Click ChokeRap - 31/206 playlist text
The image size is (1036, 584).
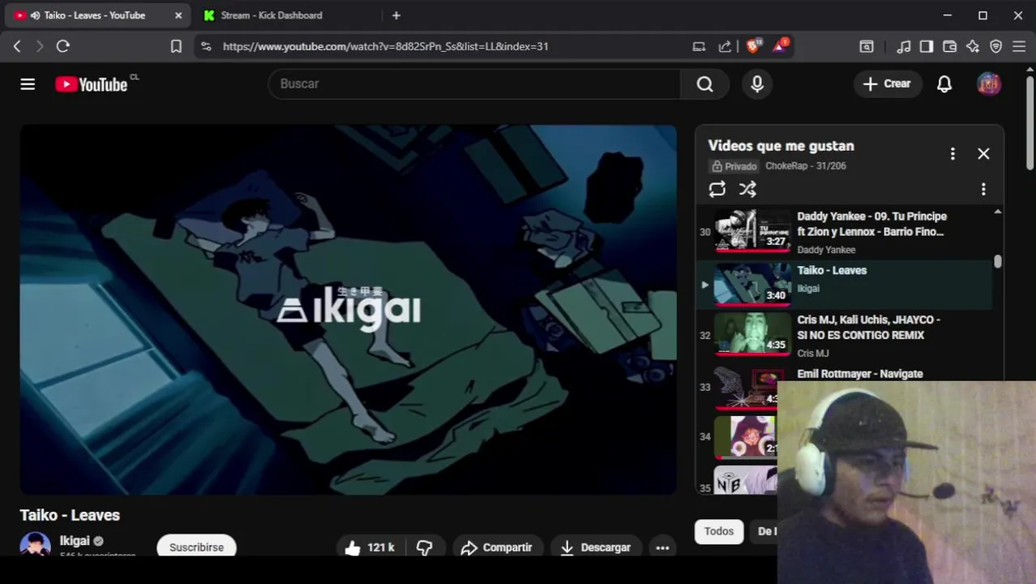coord(806,165)
